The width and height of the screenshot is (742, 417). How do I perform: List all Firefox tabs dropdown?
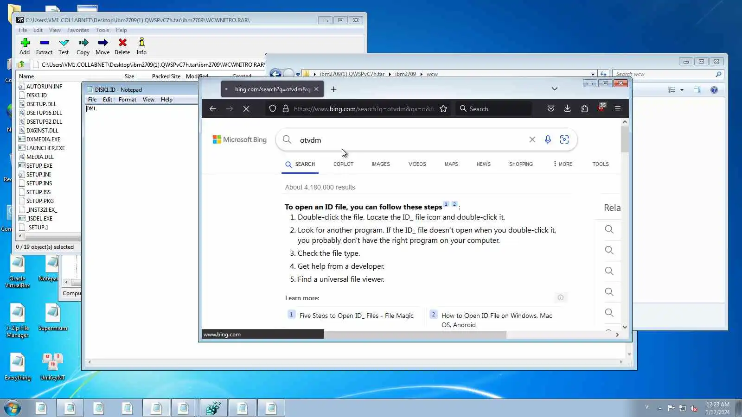pyautogui.click(x=554, y=89)
